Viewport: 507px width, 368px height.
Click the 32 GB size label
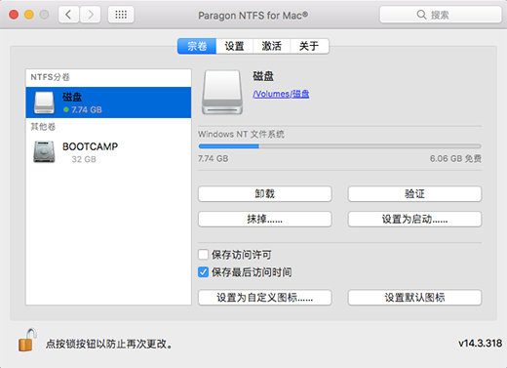tap(84, 159)
